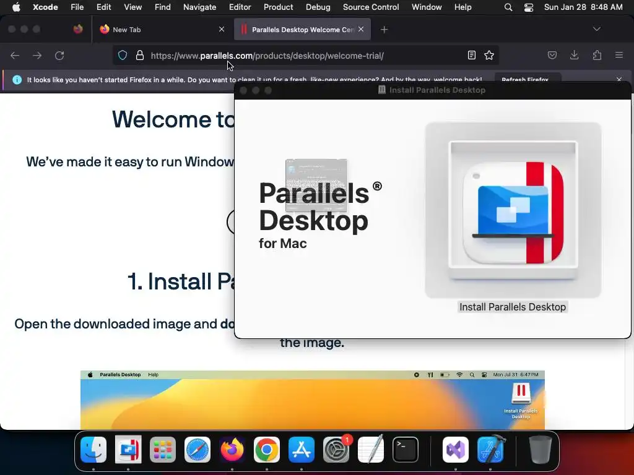The height and width of the screenshot is (475, 634).
Task: Click the Install Parallels Desktop installer icon
Action: (513, 210)
